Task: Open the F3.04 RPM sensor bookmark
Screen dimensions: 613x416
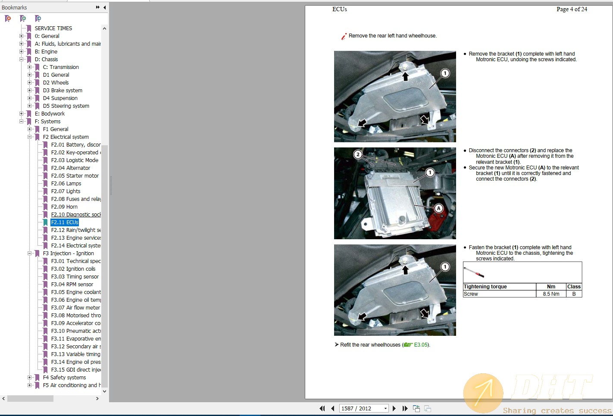Action: 72,285
